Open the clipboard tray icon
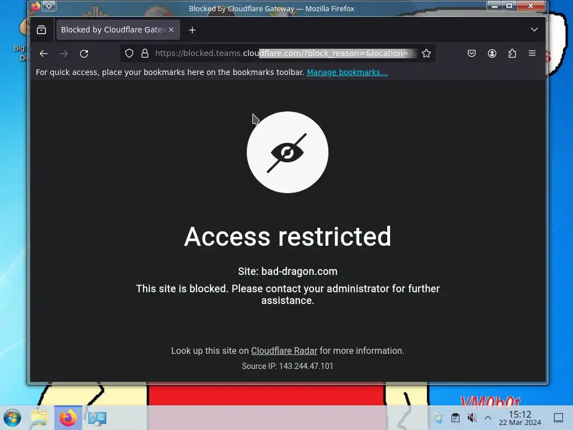The height and width of the screenshot is (430, 573). pos(455,418)
